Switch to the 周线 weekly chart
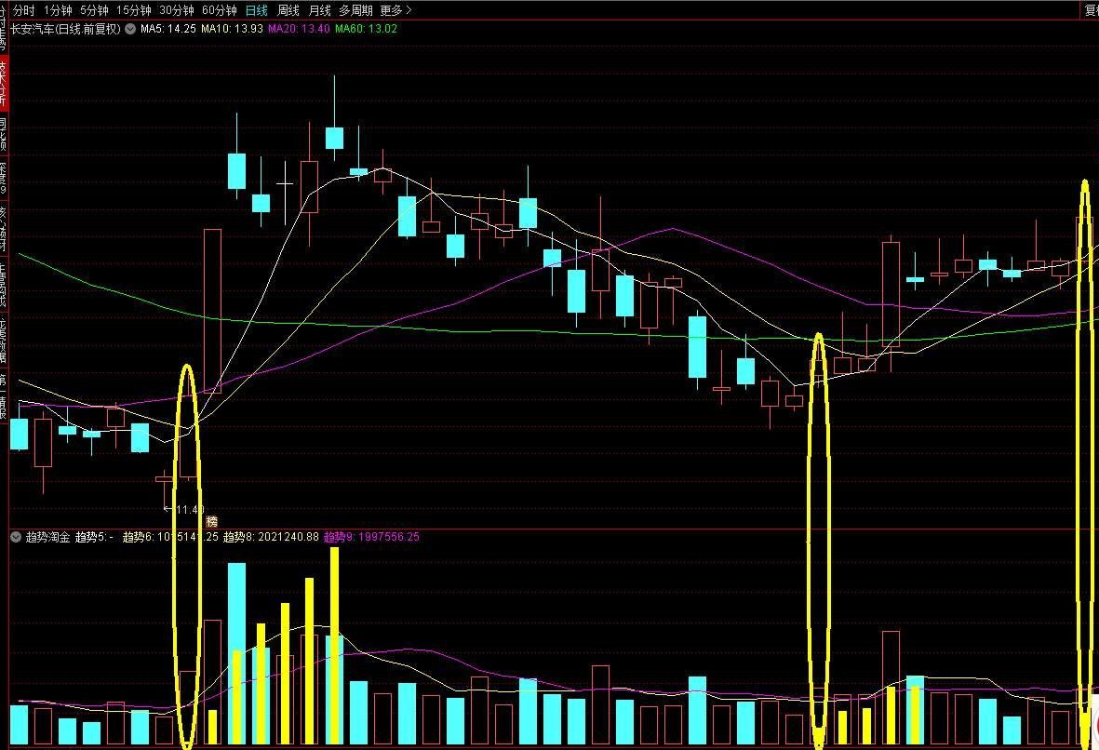 click(288, 10)
